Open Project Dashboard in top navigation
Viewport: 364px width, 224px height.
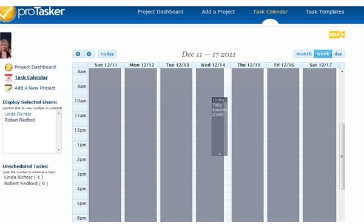pos(160,12)
